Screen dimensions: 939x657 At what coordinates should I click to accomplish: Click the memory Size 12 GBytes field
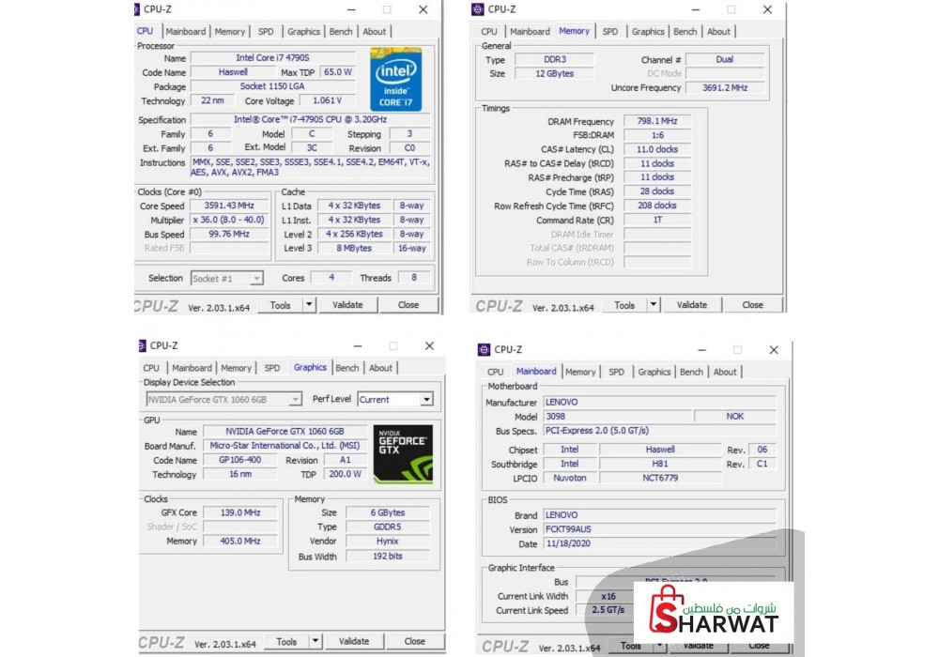[555, 73]
